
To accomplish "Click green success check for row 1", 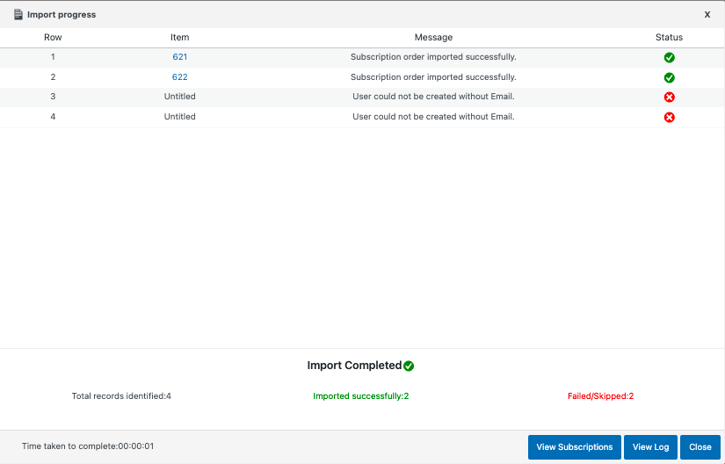I will (x=669, y=57).
